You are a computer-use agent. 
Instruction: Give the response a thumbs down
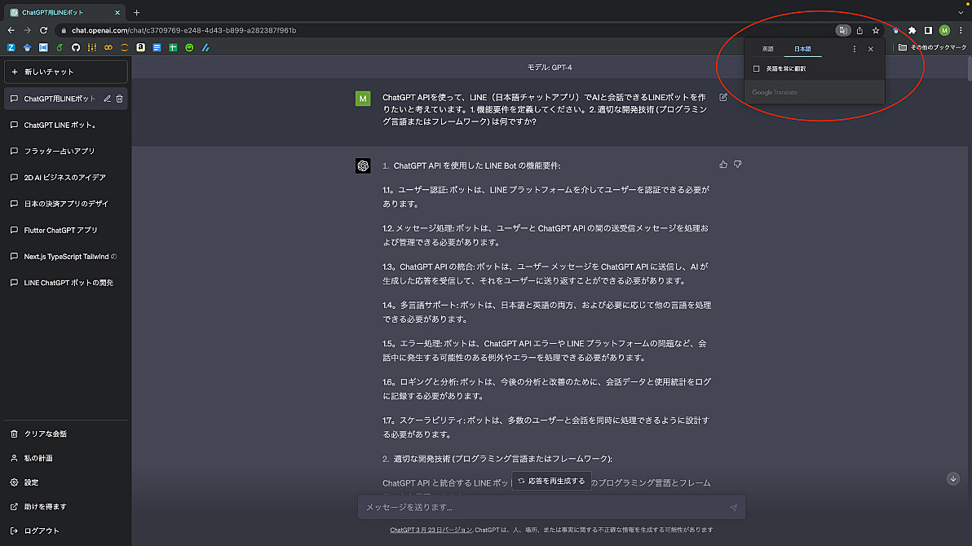point(738,165)
